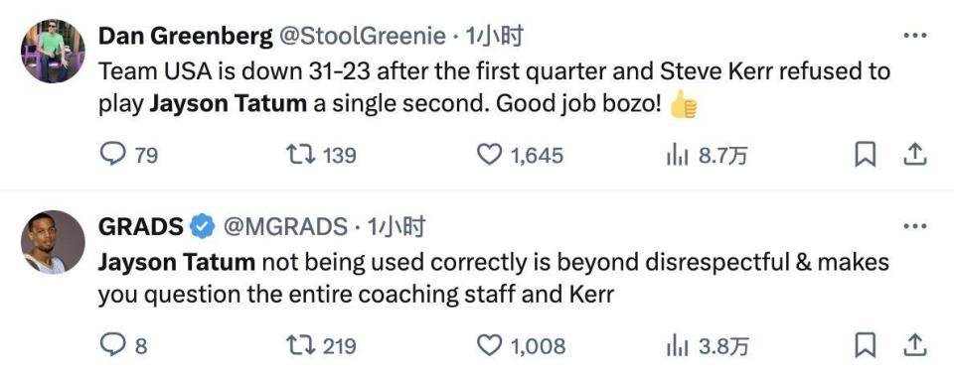Image resolution: width=954 pixels, height=377 pixels.
Task: Open Dan Greenberg's profile picture
Action: tap(53, 51)
